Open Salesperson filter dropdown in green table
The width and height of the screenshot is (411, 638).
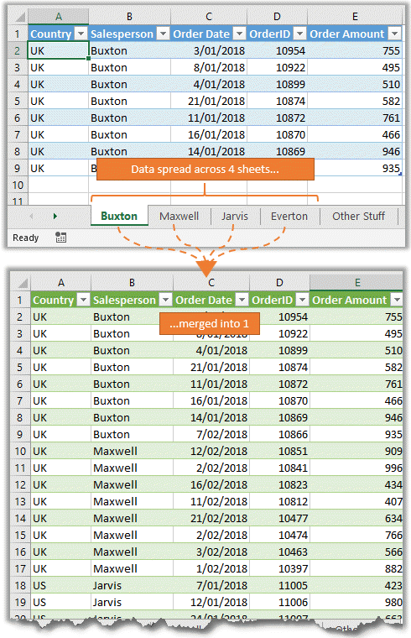click(x=165, y=300)
